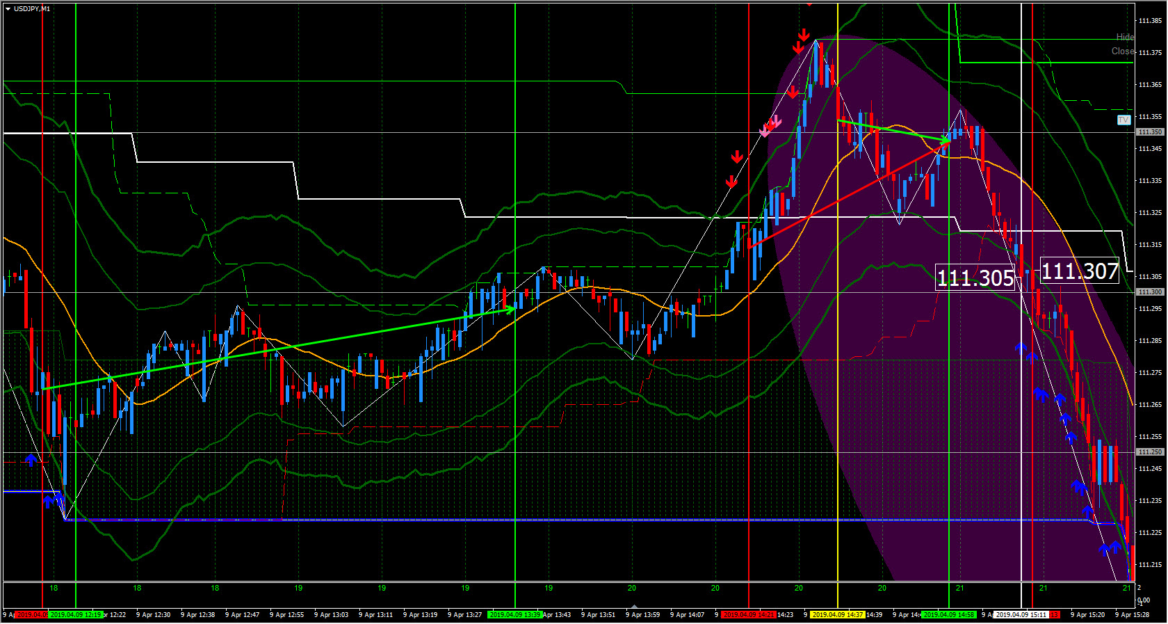
Task: Select the 111.307 price label box
Action: click(1080, 271)
